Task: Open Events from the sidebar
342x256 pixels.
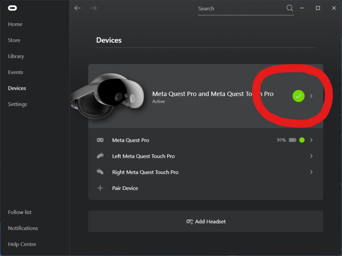Action: point(15,72)
